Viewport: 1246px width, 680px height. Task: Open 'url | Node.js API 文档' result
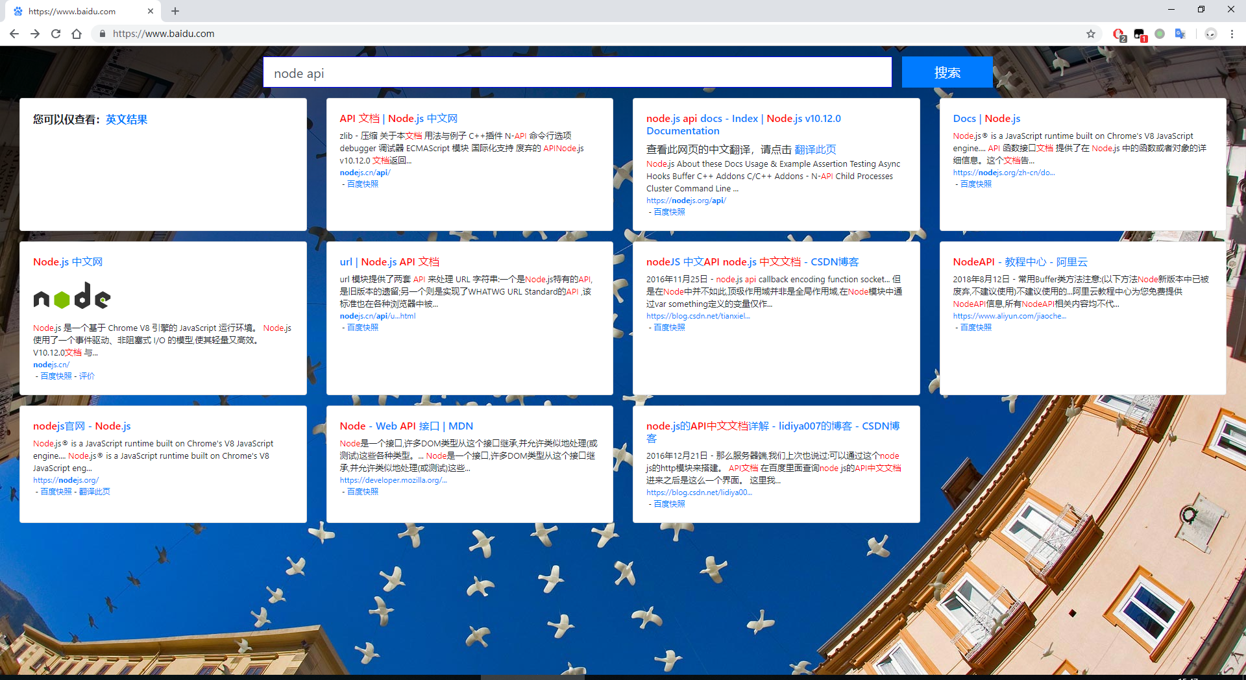click(x=389, y=261)
